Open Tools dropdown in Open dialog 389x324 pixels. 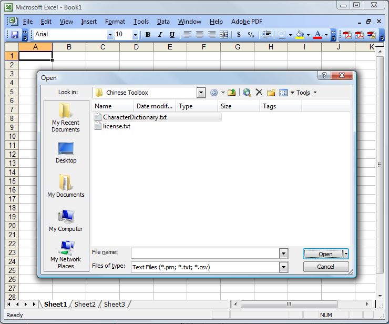[x=306, y=93]
